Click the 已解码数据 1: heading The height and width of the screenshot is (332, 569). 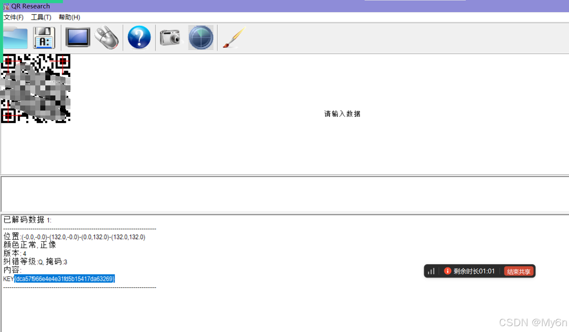pyautogui.click(x=27, y=220)
